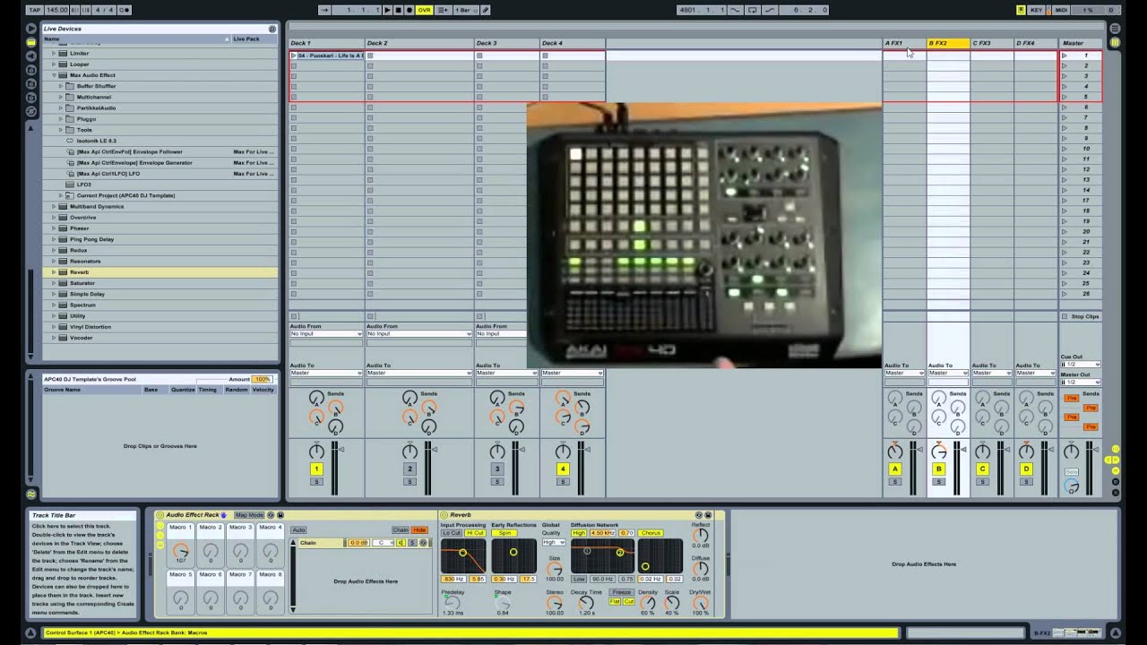
Task: Open File Browser 3 icon
Action: pyautogui.click(x=31, y=97)
